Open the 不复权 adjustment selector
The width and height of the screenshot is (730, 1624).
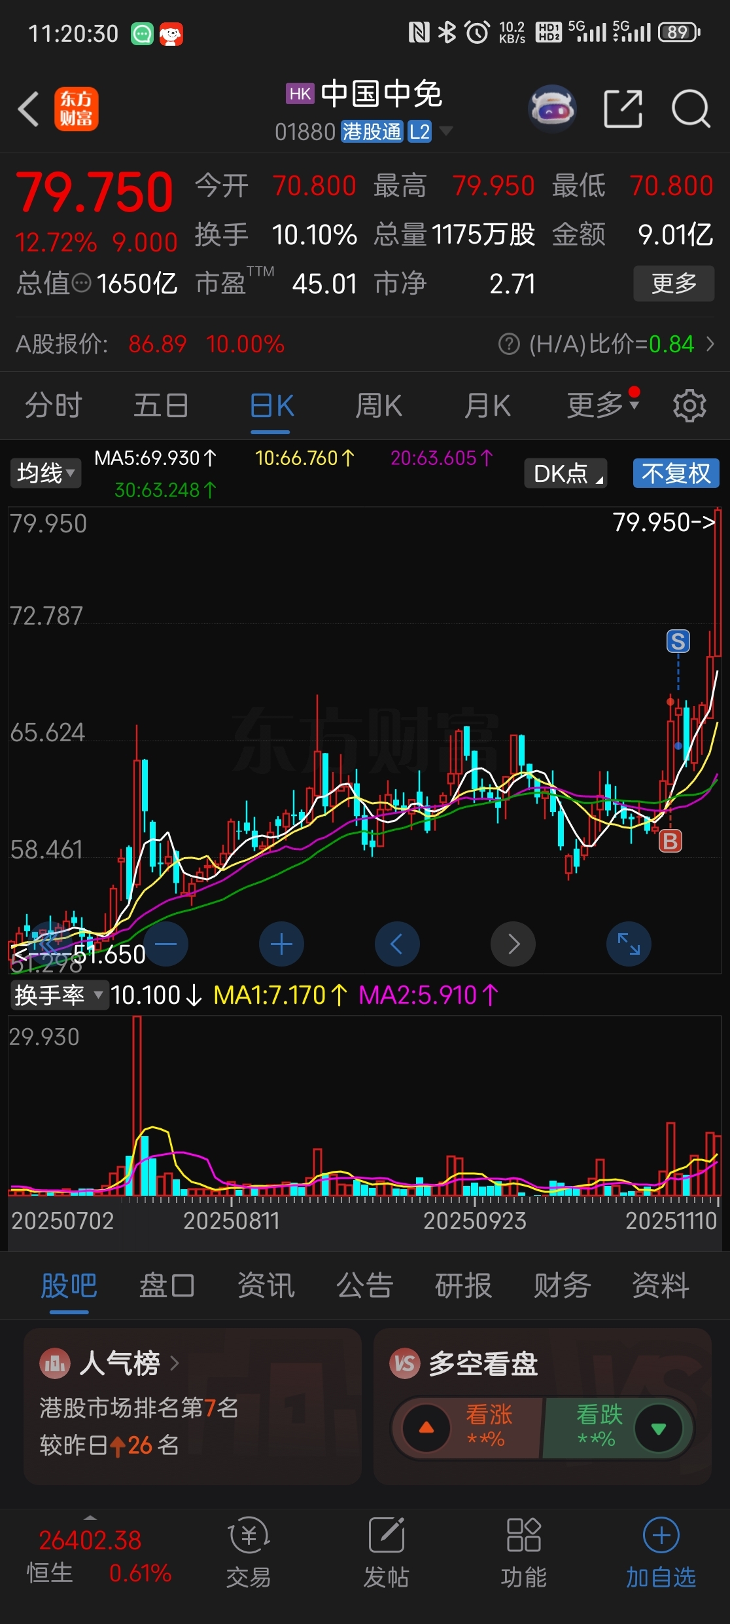(676, 473)
